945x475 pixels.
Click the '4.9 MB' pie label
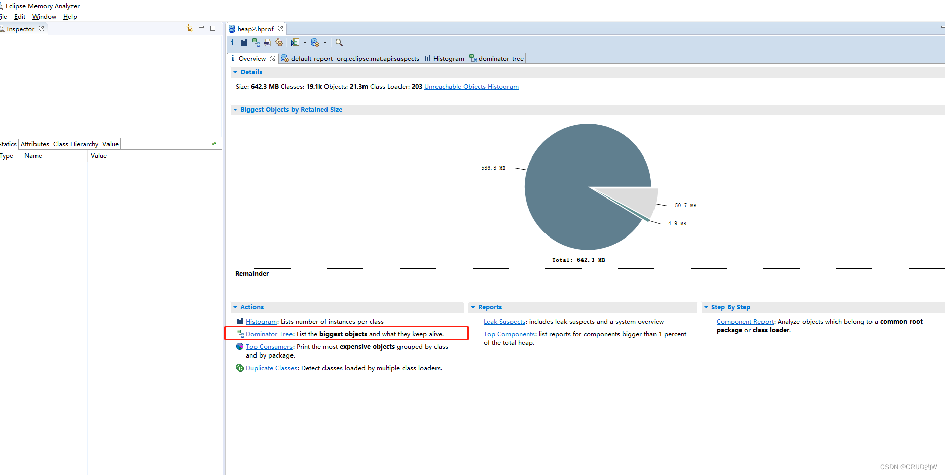[x=677, y=224]
